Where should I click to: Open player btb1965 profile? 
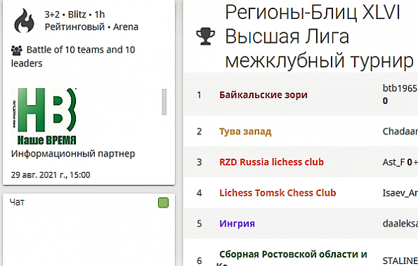click(400, 88)
